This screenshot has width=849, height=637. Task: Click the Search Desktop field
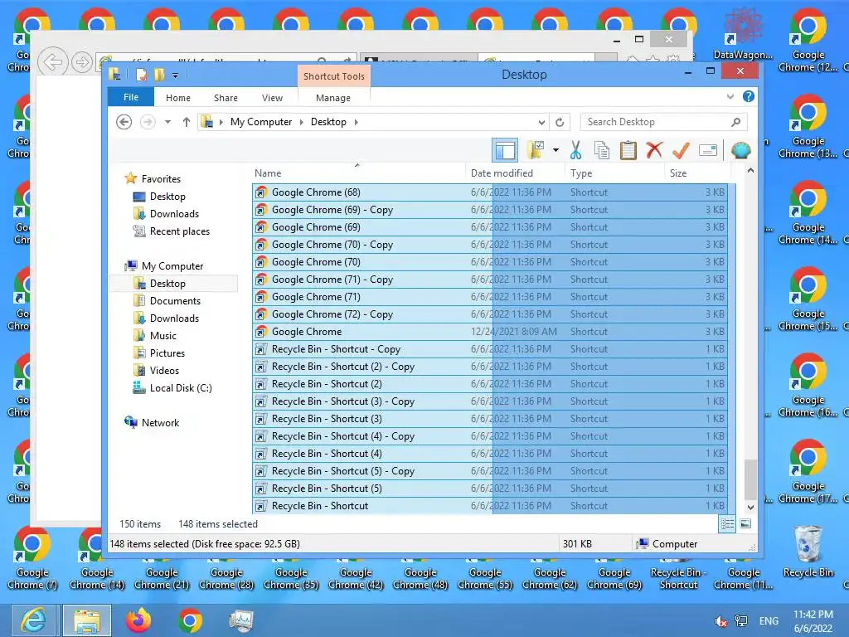(x=663, y=122)
